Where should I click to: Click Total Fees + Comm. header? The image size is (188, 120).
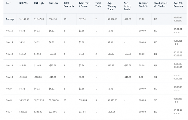coord(84,5)
